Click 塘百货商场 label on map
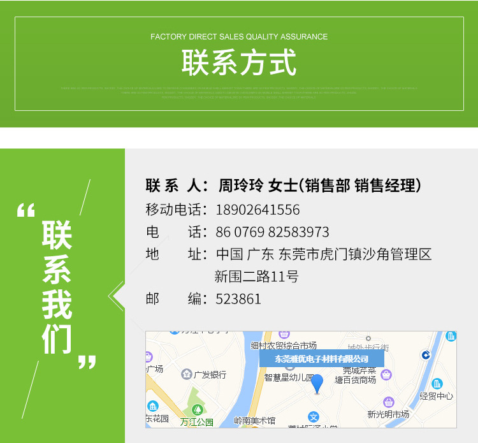 [355, 380]
